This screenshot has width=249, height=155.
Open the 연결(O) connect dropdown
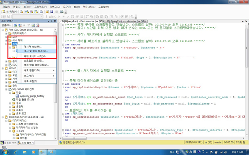tap(6, 25)
